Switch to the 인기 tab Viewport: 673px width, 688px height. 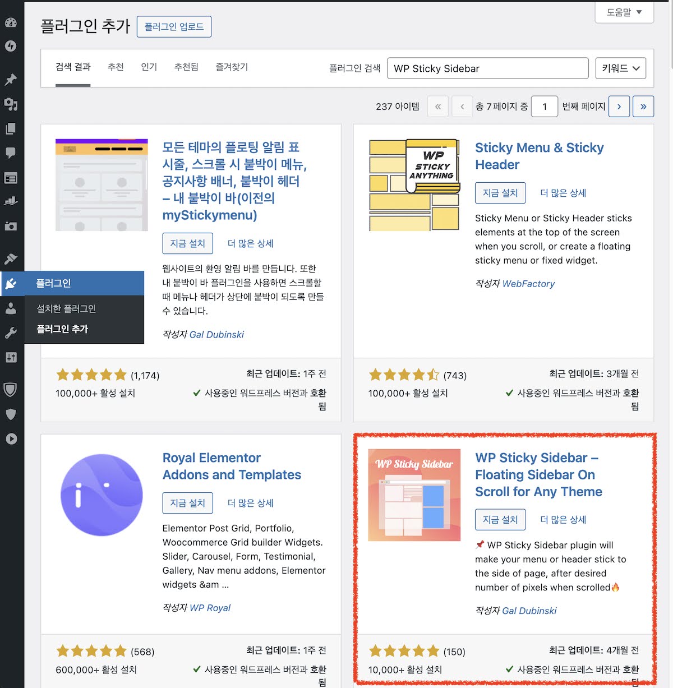pos(149,67)
